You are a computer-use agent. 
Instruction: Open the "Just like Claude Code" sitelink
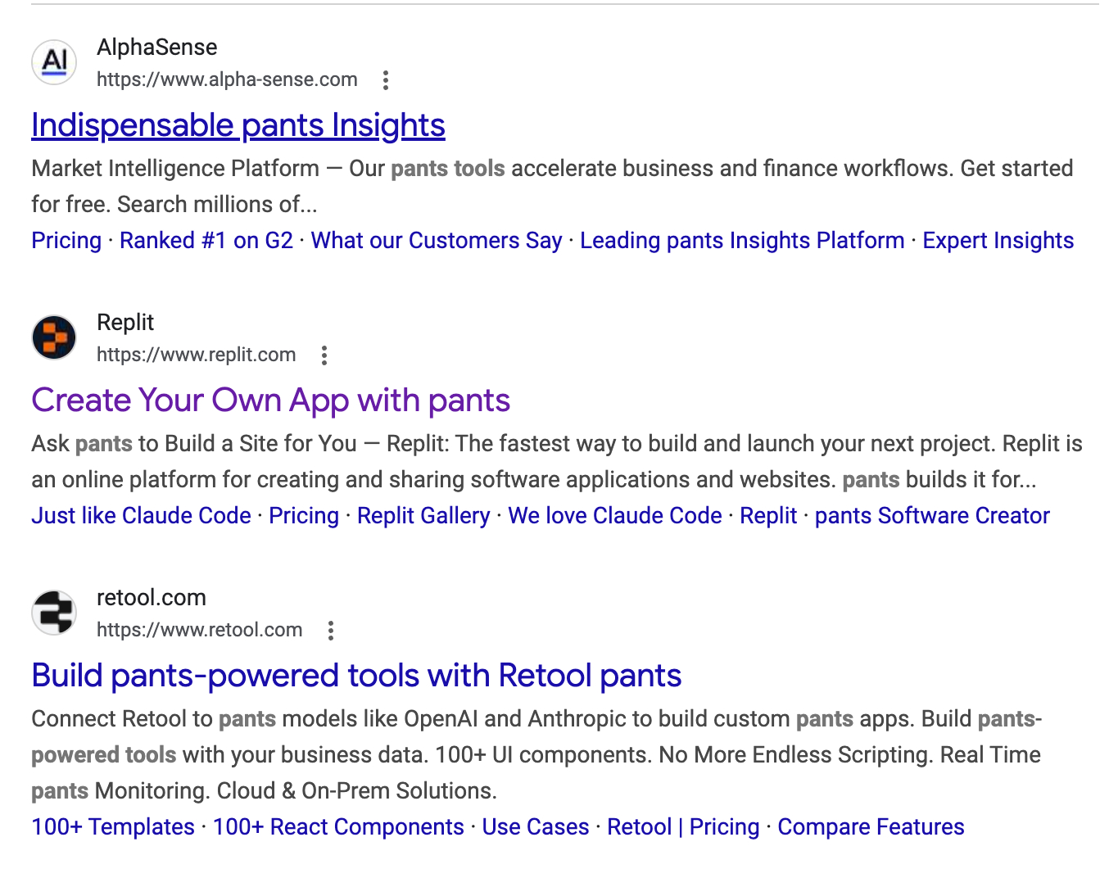pos(141,516)
